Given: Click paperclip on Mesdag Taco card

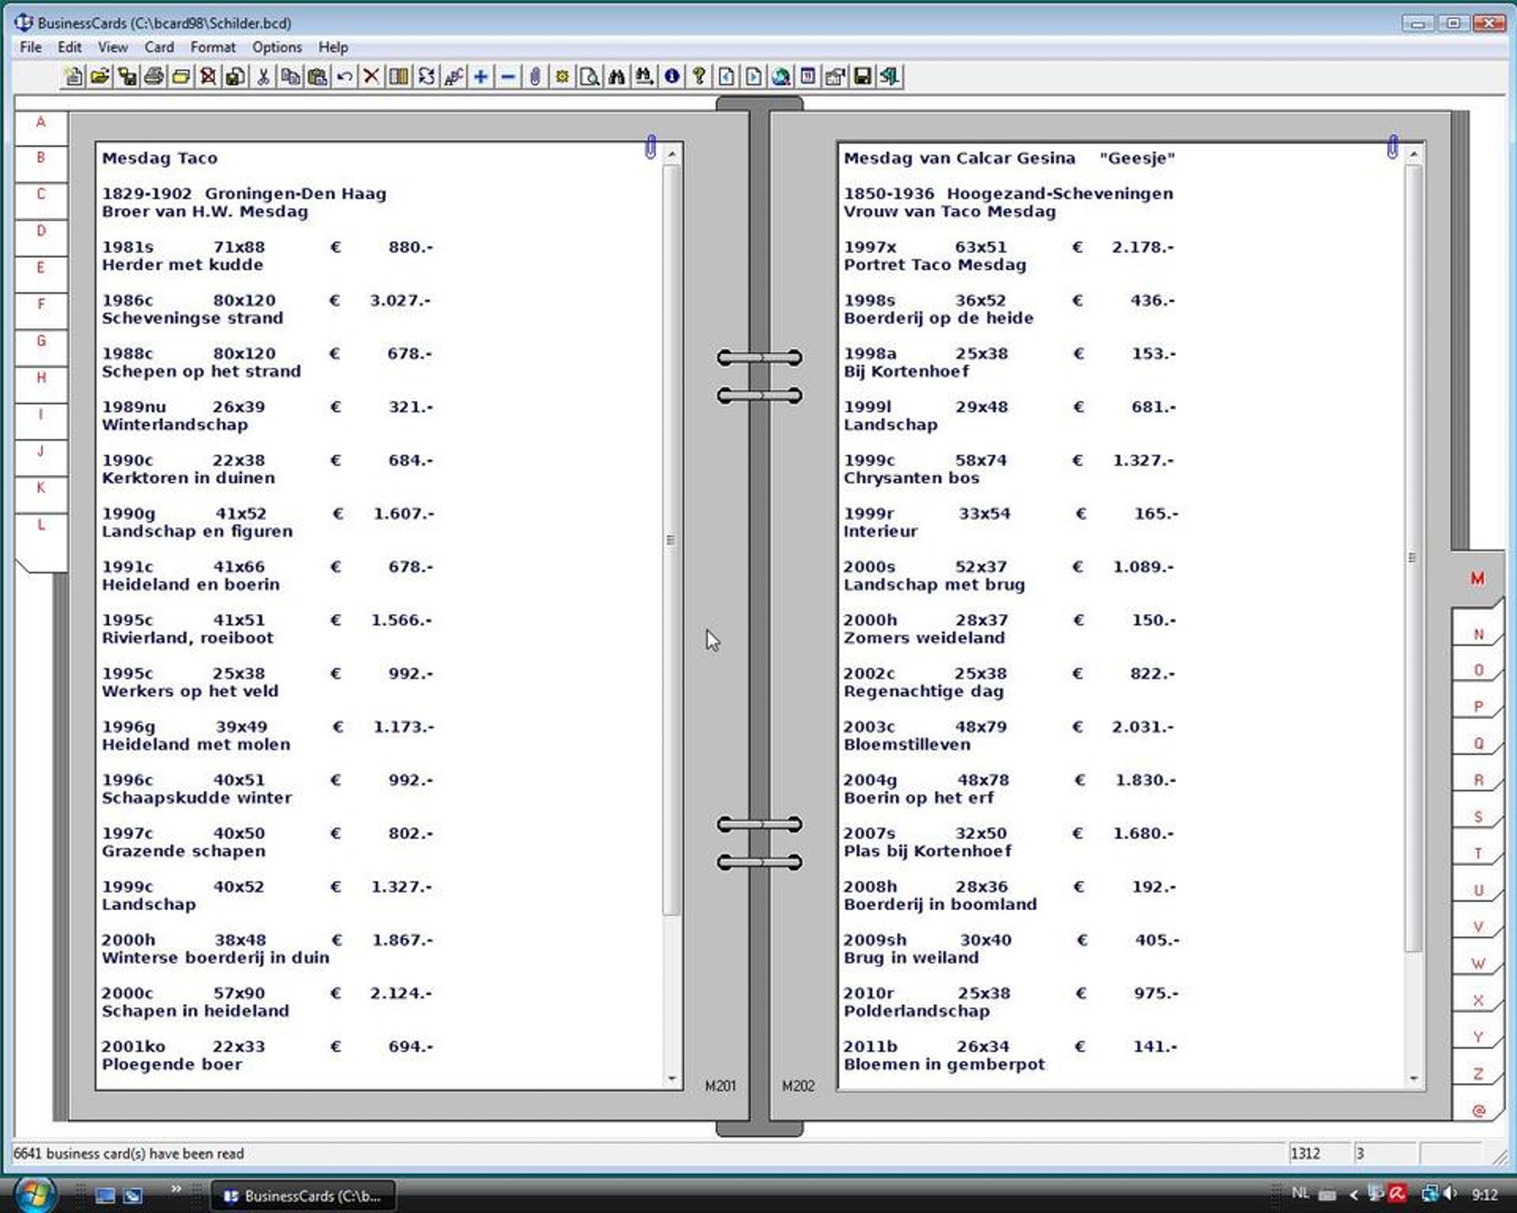Looking at the screenshot, I should 651,146.
